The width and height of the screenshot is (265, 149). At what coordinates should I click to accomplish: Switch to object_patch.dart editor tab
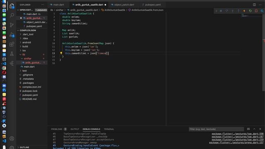124,5
